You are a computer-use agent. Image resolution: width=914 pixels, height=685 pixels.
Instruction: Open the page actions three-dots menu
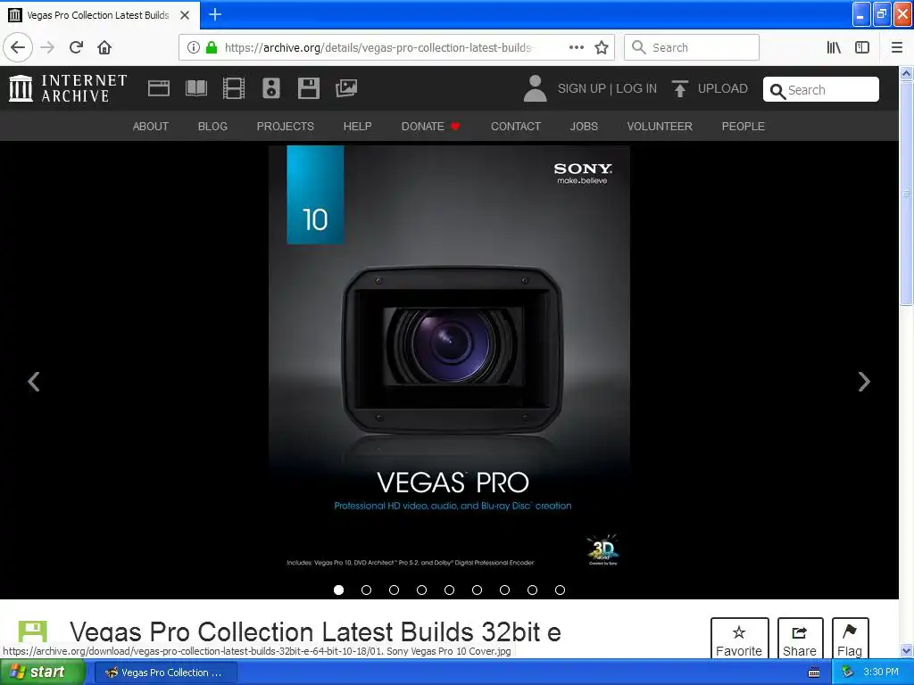(577, 47)
